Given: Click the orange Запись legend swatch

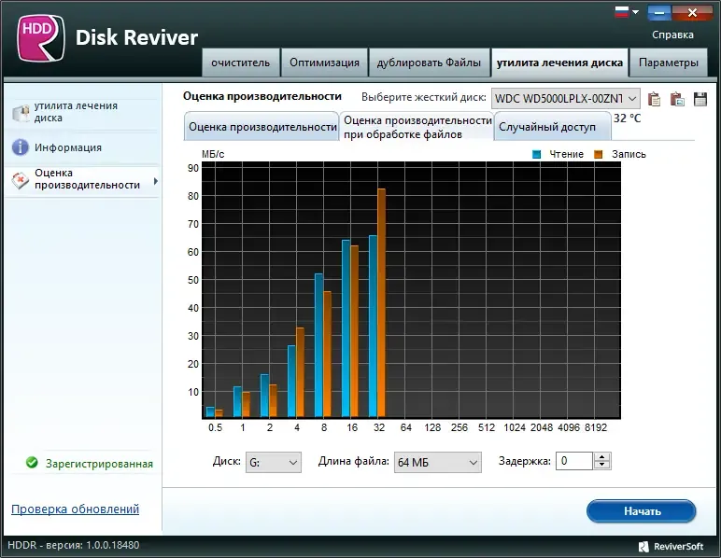Looking at the screenshot, I should click(x=599, y=154).
